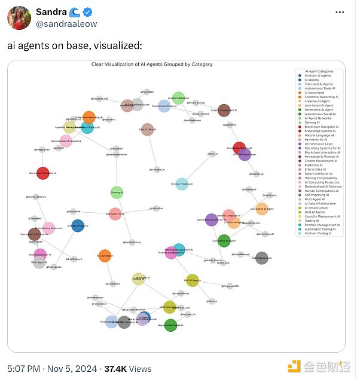Select the gray Self-Improving AI node
Image resolution: width=357 pixels, height=379 pixels.
(x=262, y=258)
